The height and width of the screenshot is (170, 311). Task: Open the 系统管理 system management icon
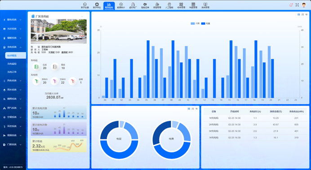coord(205,5)
